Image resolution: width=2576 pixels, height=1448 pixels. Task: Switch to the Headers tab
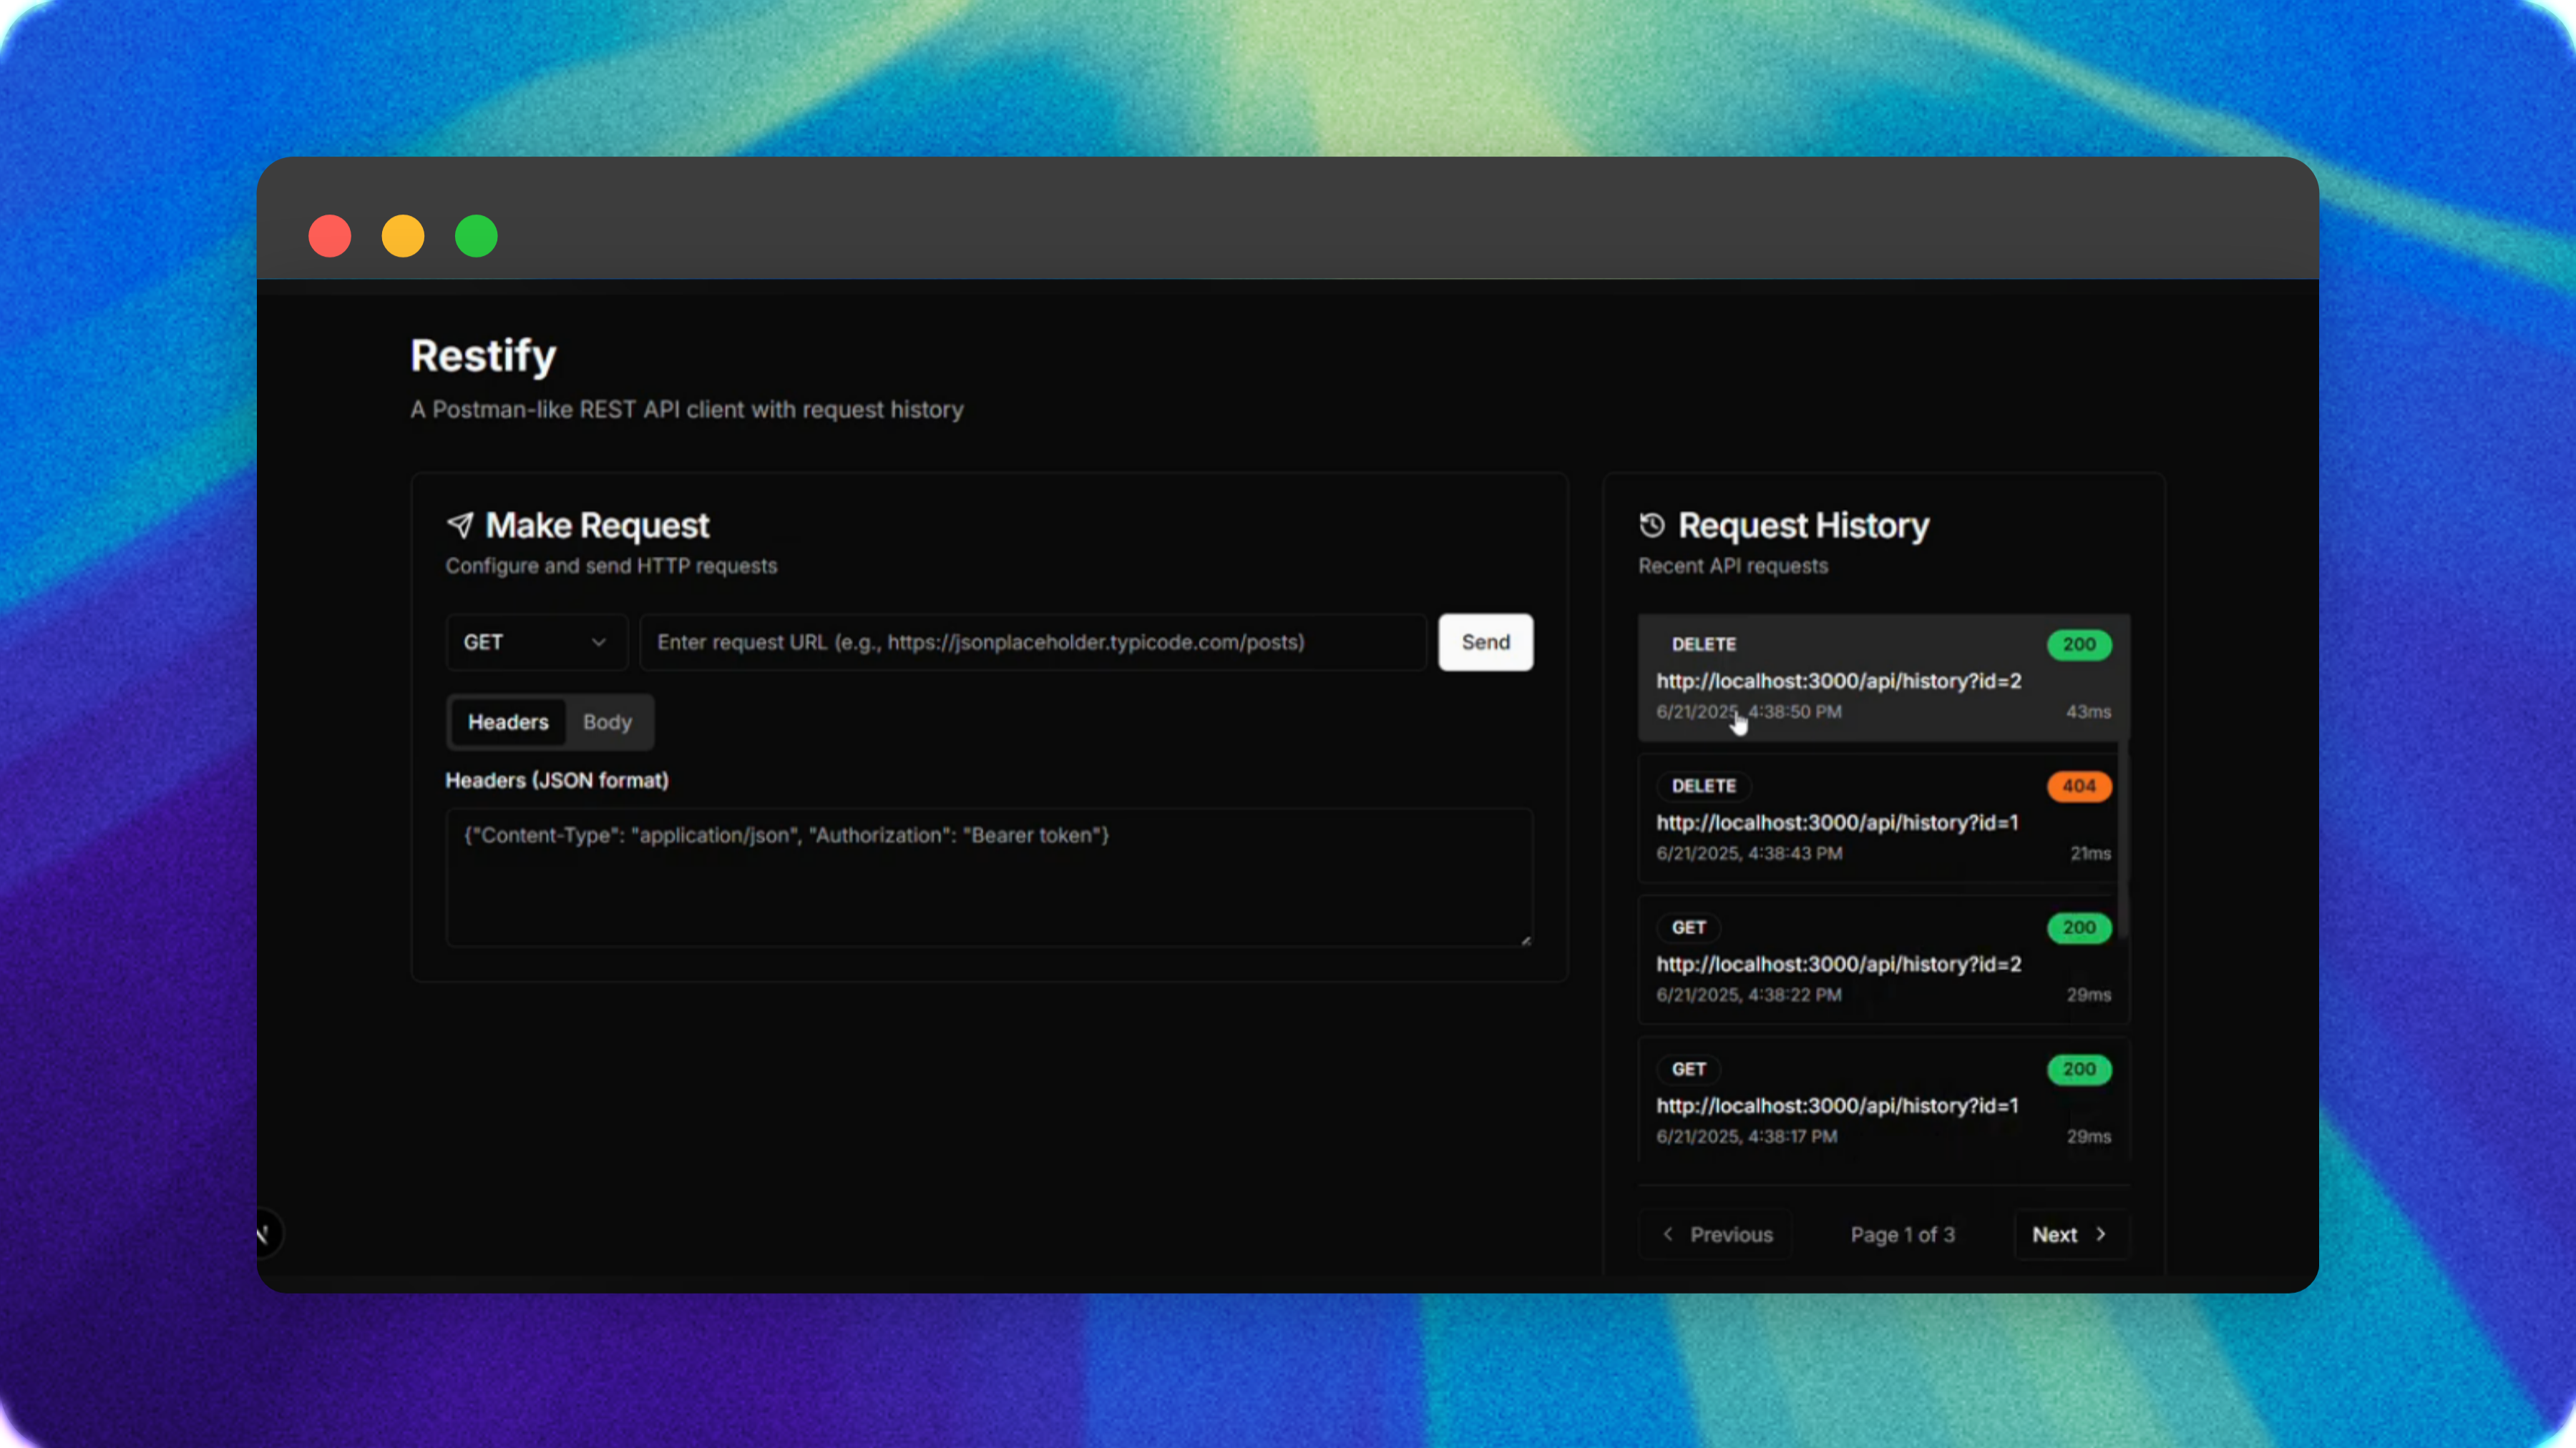(508, 721)
